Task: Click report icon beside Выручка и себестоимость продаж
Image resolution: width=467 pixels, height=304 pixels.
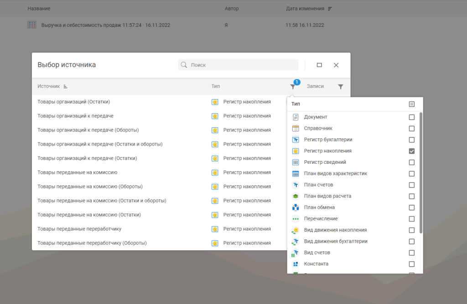Action: pos(31,25)
